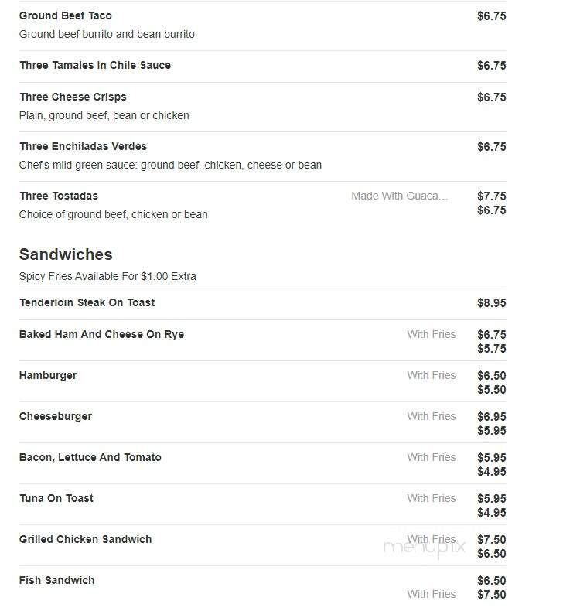563x611 pixels.
Task: Open the Three Cheese Crisps entry
Action: [x=73, y=97]
